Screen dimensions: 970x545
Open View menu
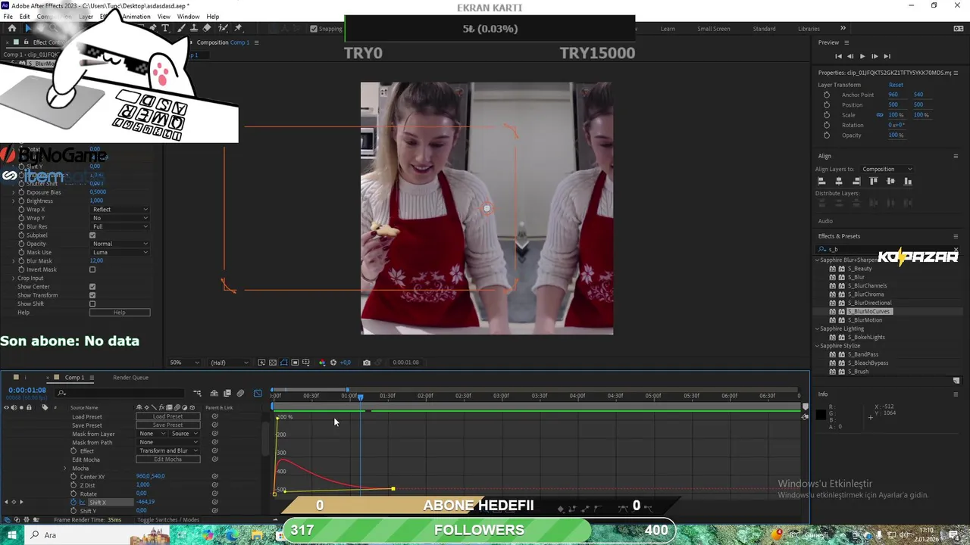coord(164,17)
